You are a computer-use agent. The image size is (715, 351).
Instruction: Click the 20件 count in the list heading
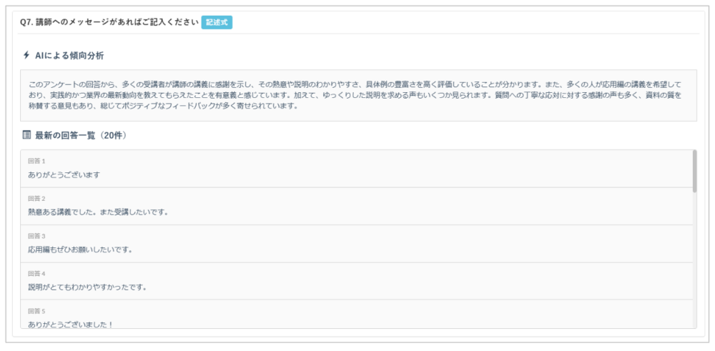pyautogui.click(x=112, y=134)
